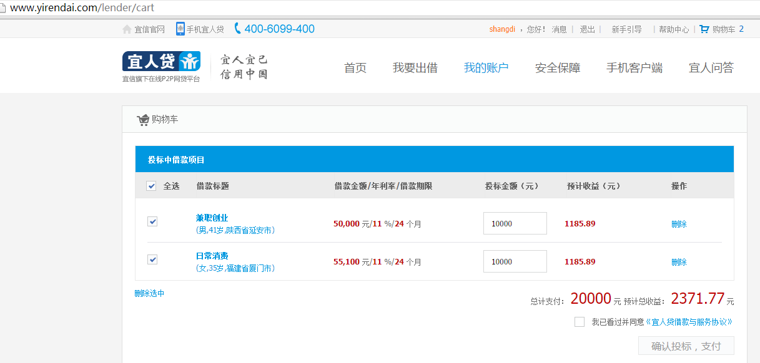
Task: Click the 宜信官网 link
Action: point(150,29)
